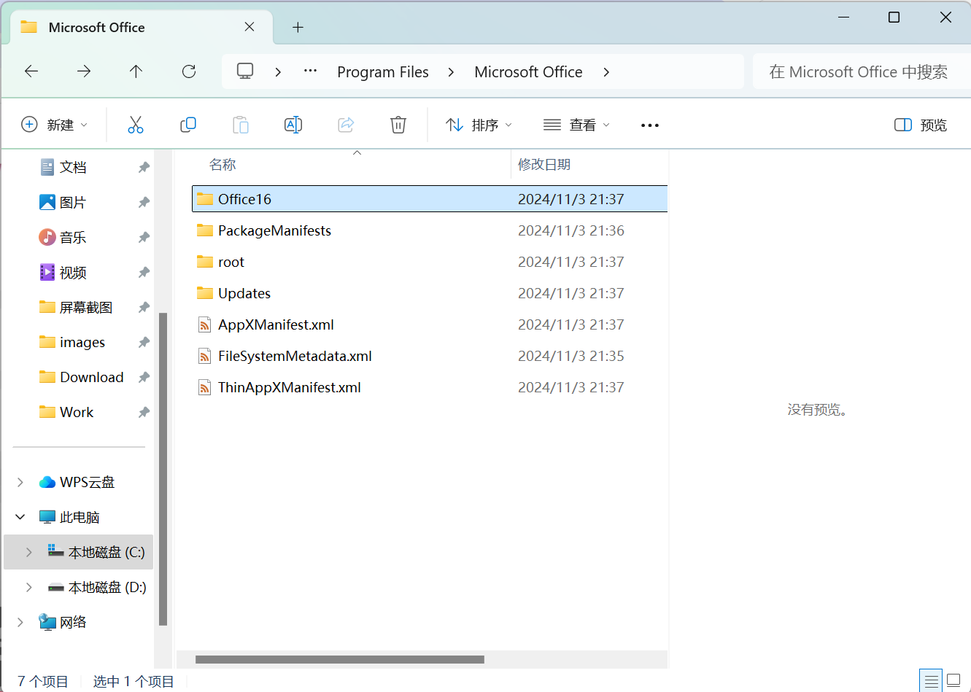Click Microsoft Office breadcrumb segment
This screenshot has height=692, width=971.
point(528,71)
